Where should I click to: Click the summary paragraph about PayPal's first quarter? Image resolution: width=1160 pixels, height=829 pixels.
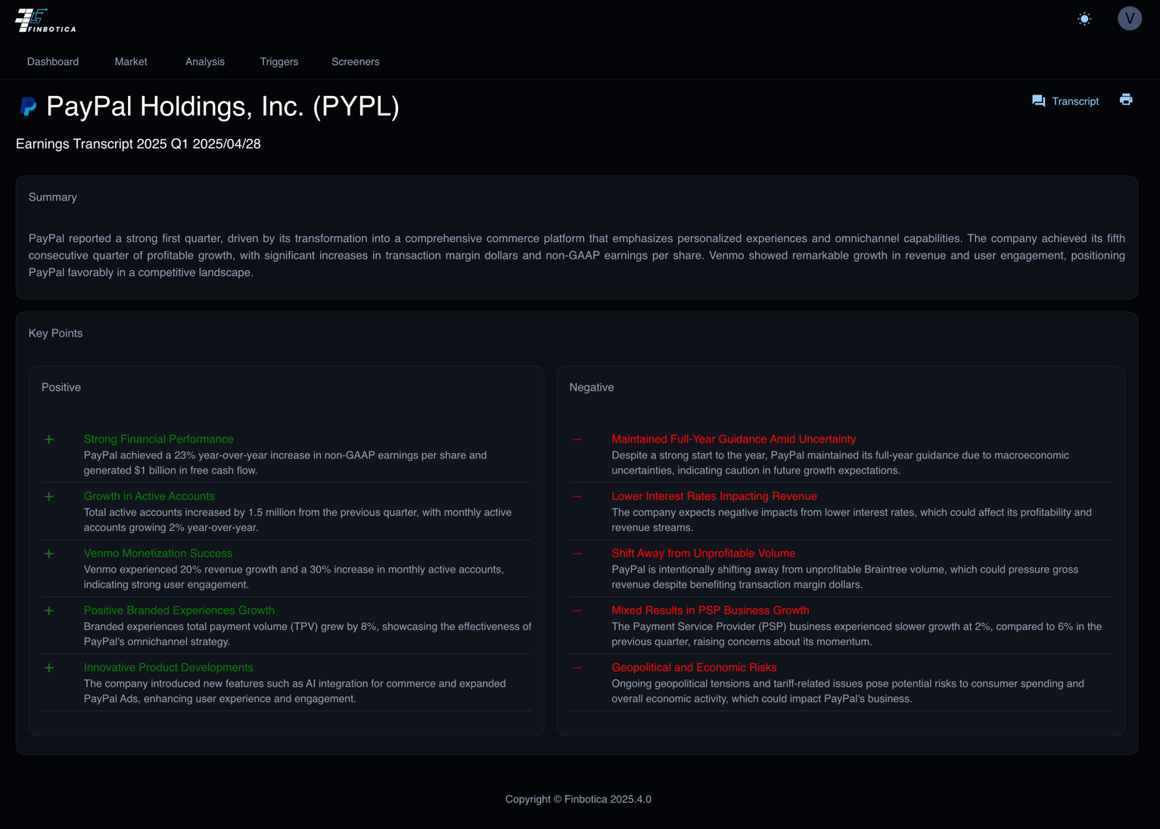577,256
